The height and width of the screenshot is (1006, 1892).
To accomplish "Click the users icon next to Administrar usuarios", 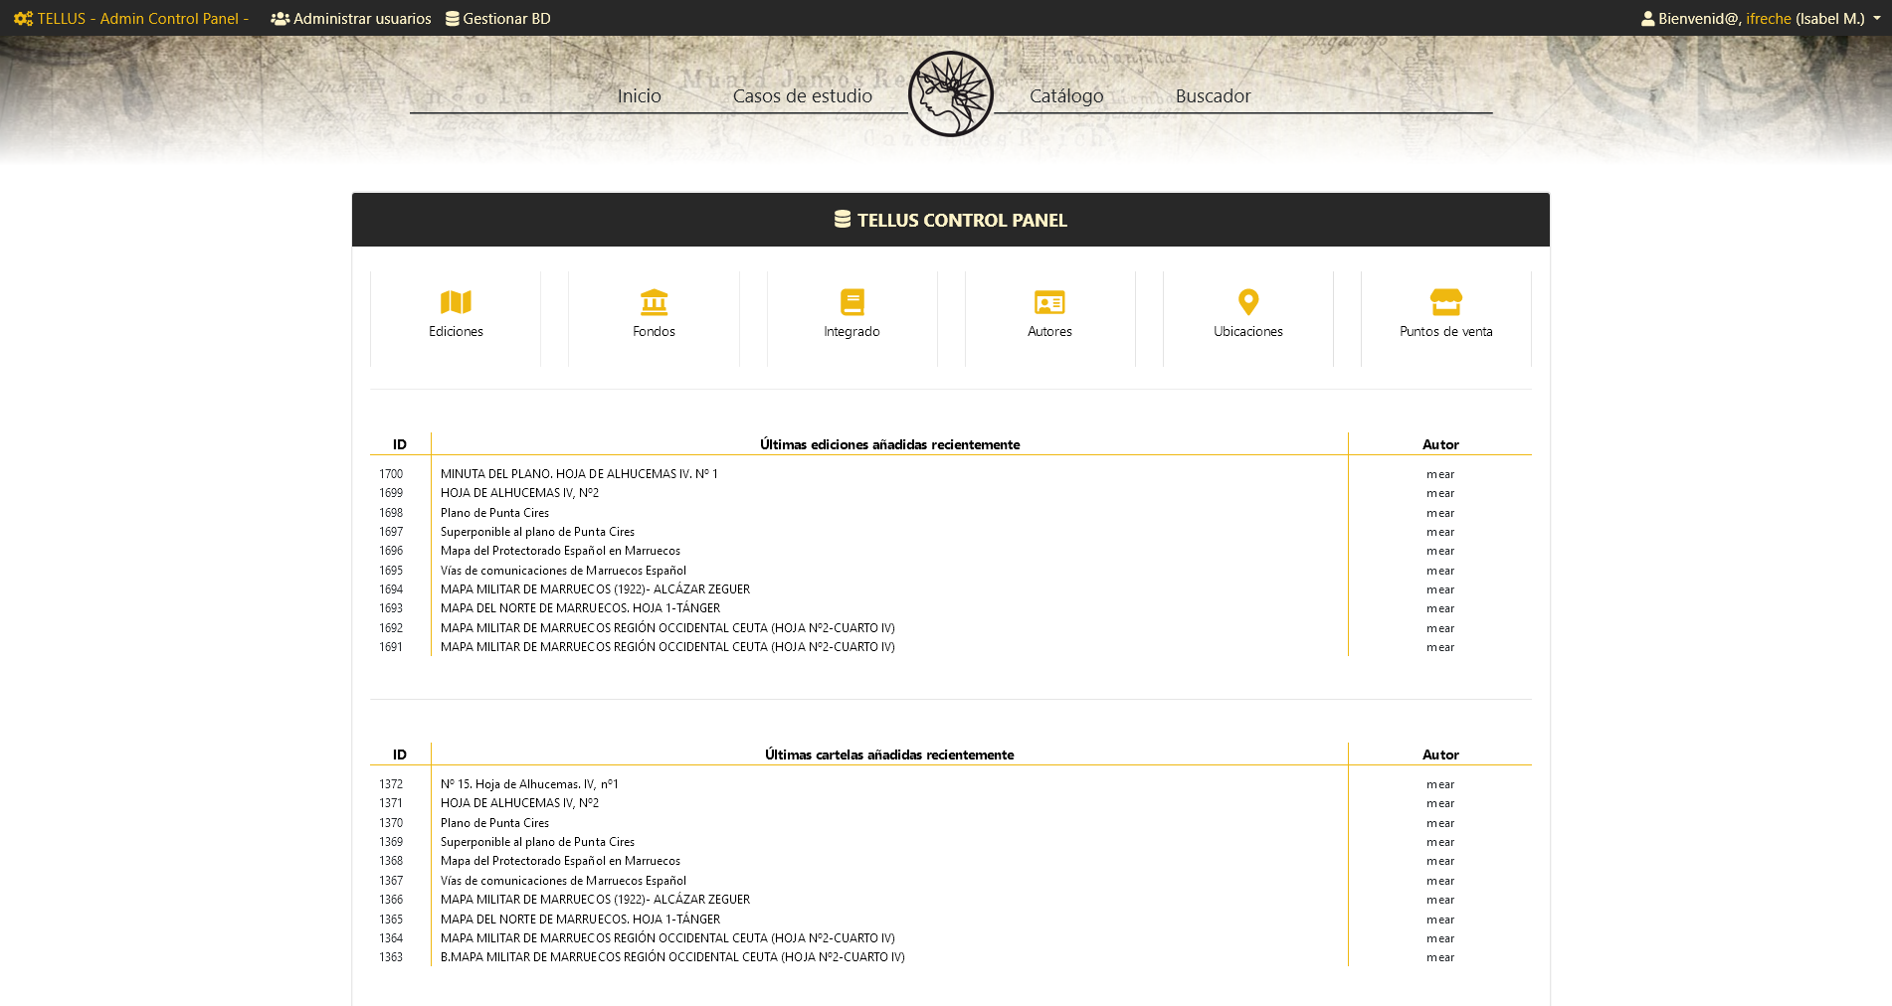I will [280, 18].
